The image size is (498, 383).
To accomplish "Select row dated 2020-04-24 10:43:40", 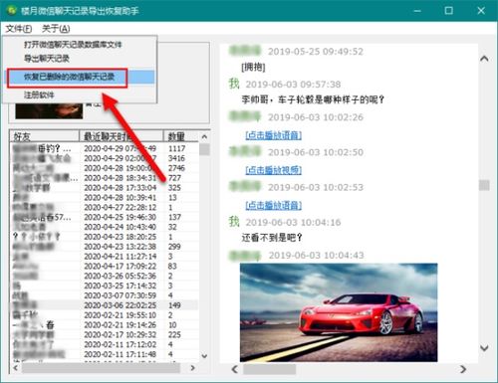I will click(x=105, y=227).
